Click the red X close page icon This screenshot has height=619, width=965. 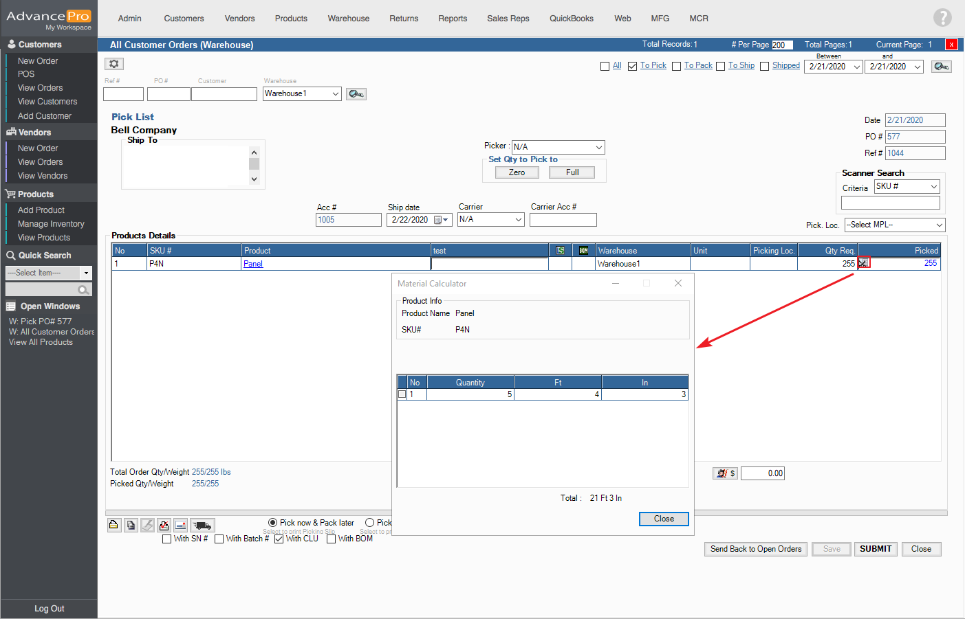(951, 45)
